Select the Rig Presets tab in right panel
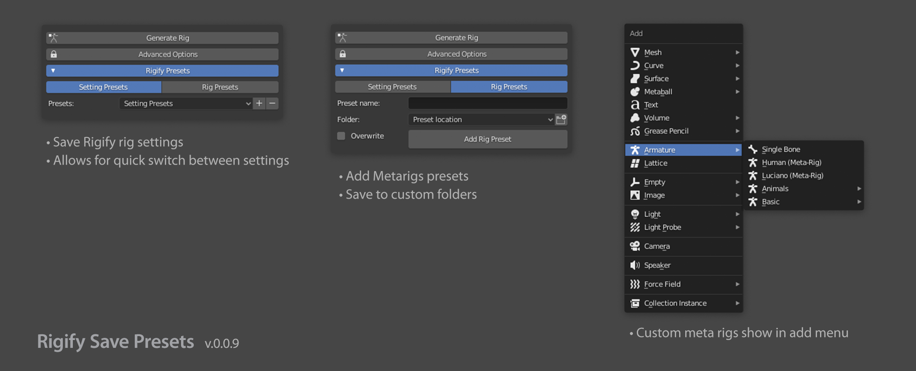Image resolution: width=916 pixels, height=371 pixels. (x=509, y=86)
